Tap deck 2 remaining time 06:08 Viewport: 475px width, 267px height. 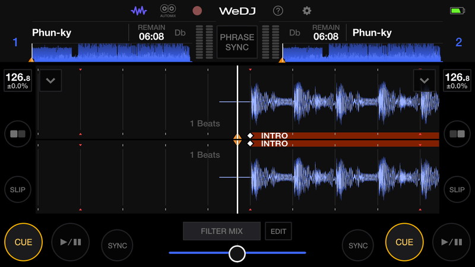tap(326, 36)
